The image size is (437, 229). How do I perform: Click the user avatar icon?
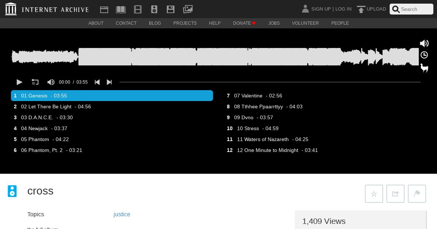pos(306,9)
